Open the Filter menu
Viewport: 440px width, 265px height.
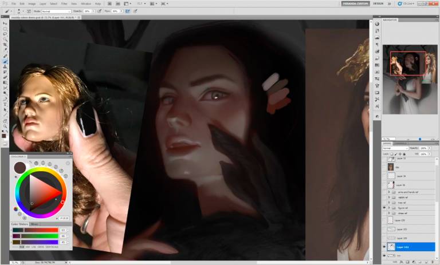click(64, 3)
